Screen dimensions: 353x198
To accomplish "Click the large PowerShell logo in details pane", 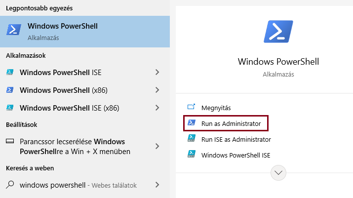I will (x=278, y=32).
